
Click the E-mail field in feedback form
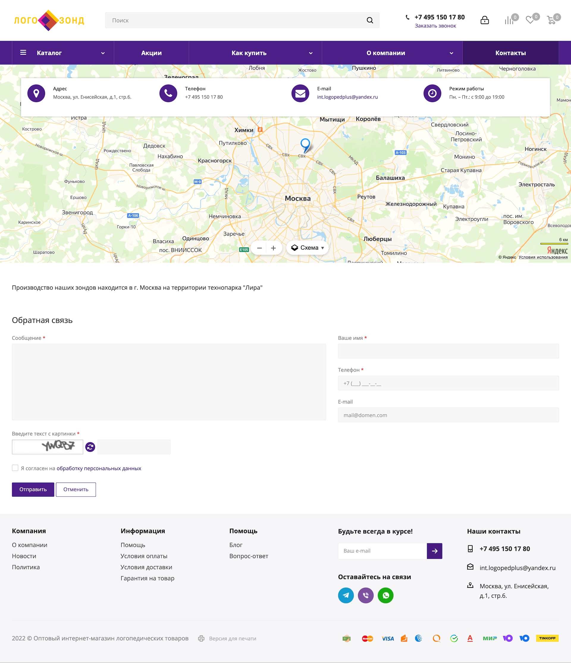(x=448, y=415)
